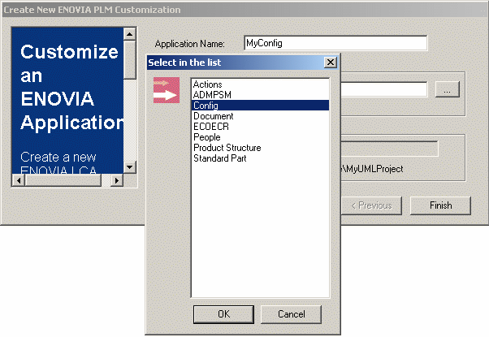Click the pink arrow icon in dialog
The width and height of the screenshot is (489, 337).
167,90
